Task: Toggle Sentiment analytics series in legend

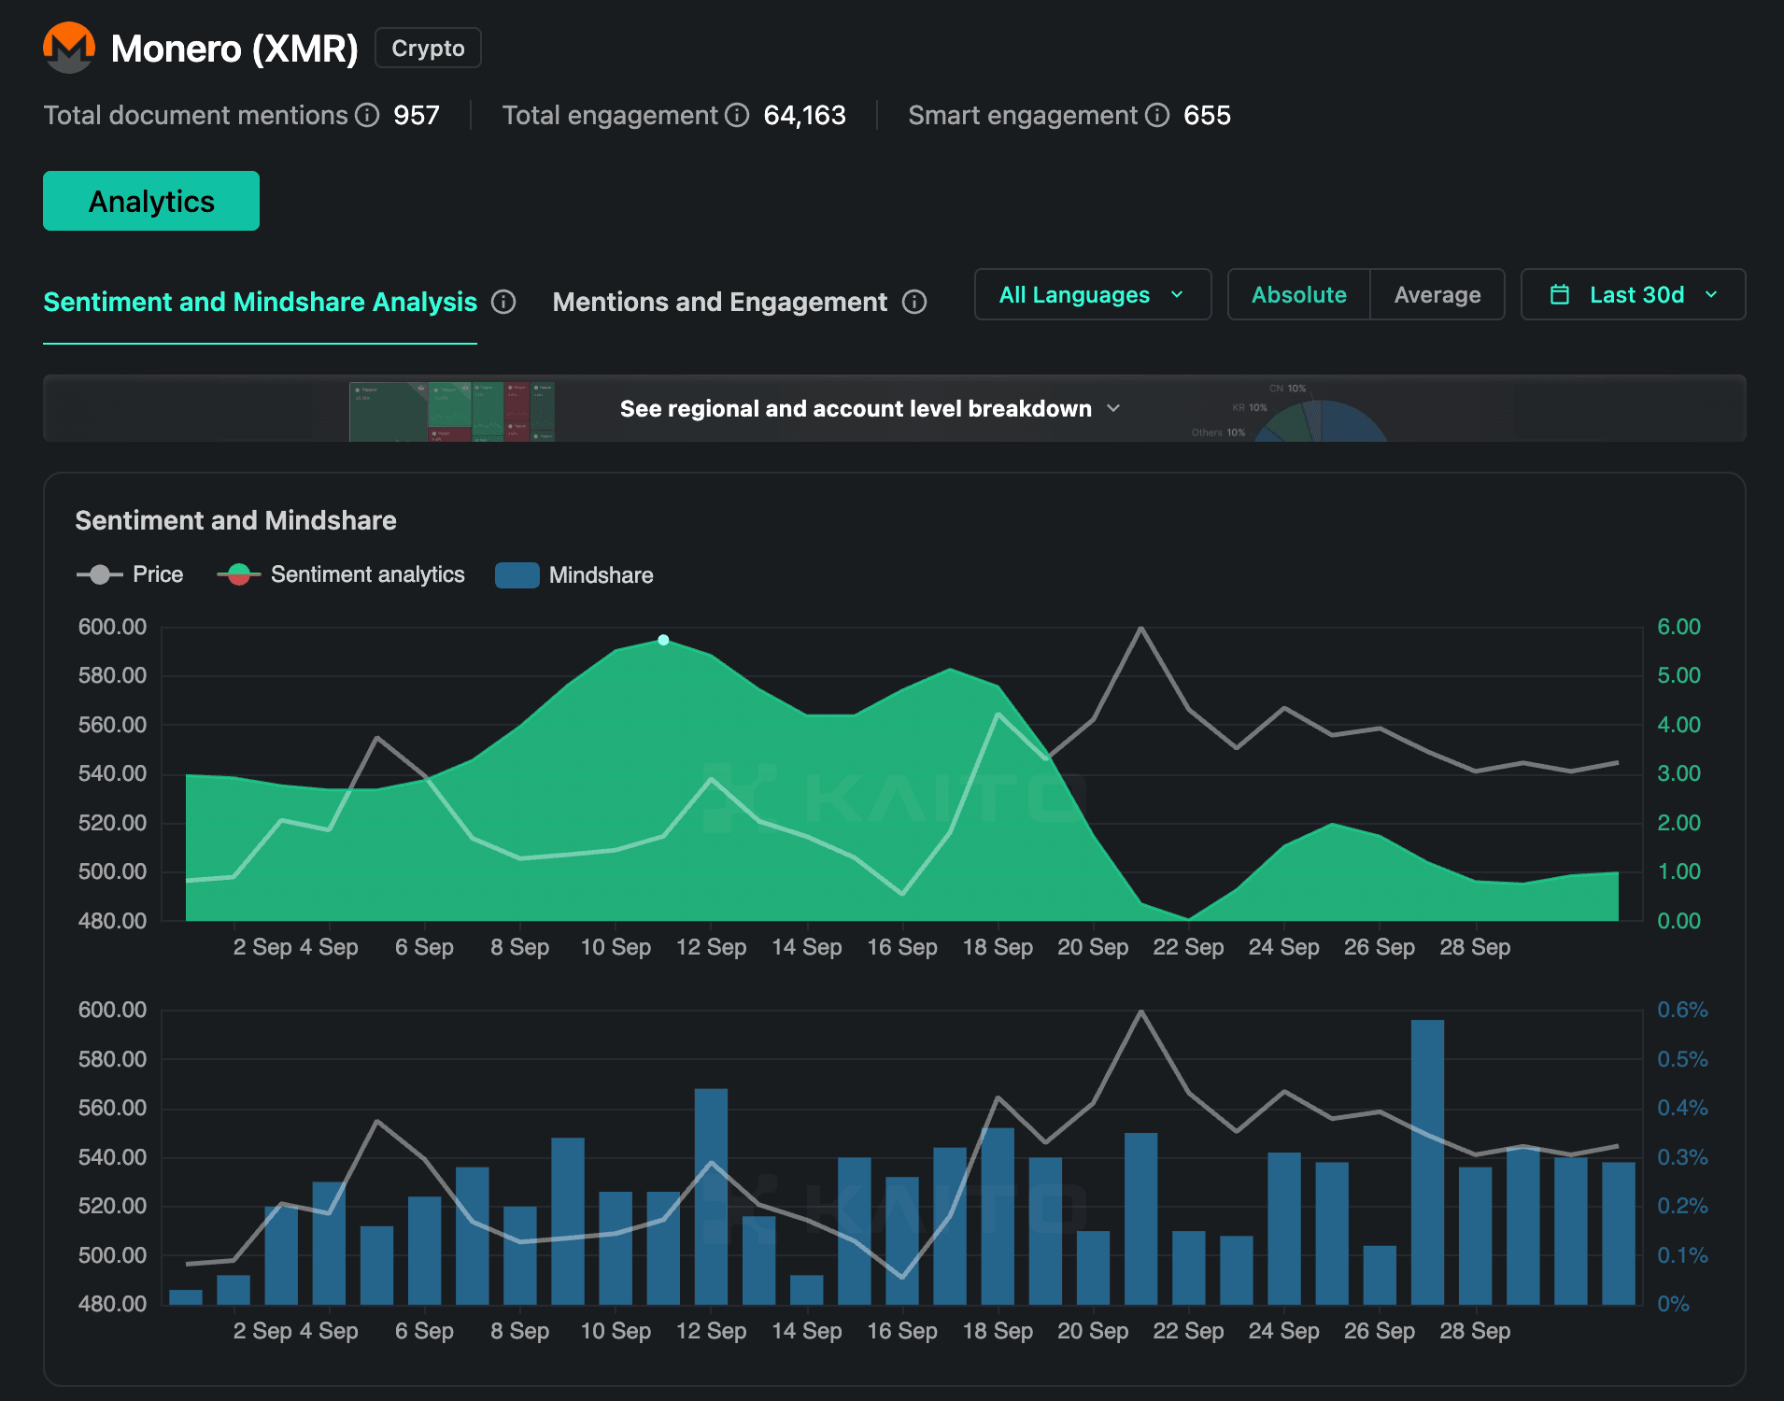Action: coord(341,574)
